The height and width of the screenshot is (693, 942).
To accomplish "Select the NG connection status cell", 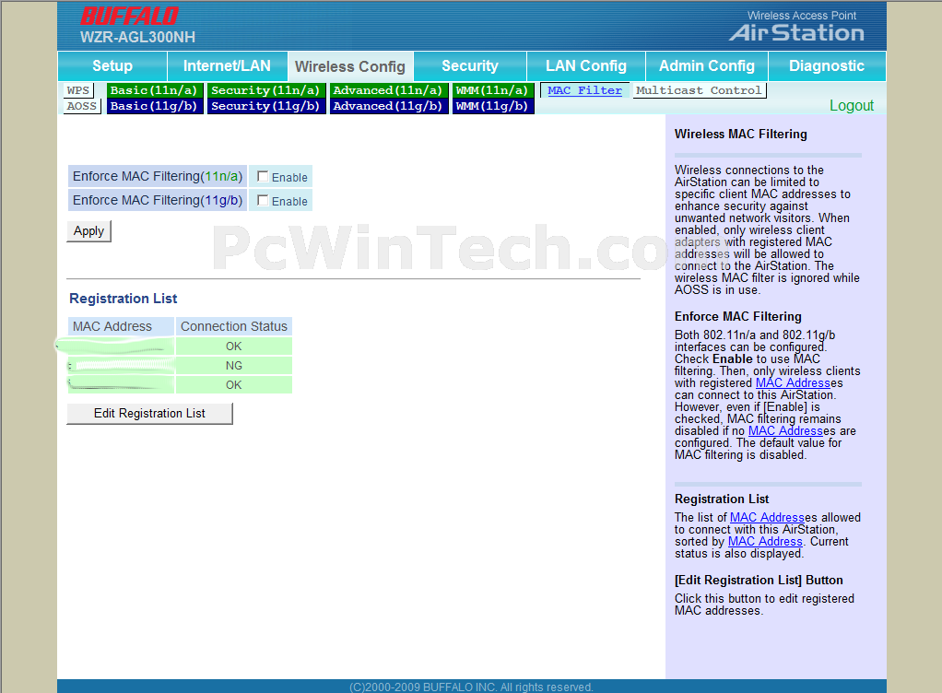I will point(234,366).
